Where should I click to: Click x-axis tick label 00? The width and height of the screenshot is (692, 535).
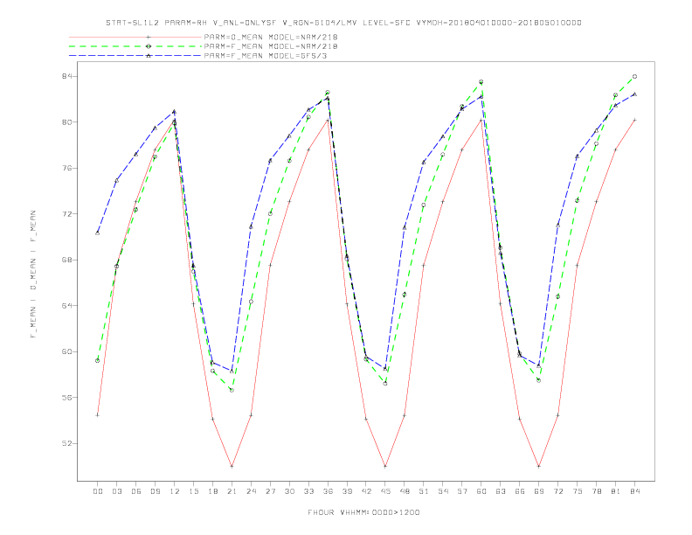[x=98, y=491]
